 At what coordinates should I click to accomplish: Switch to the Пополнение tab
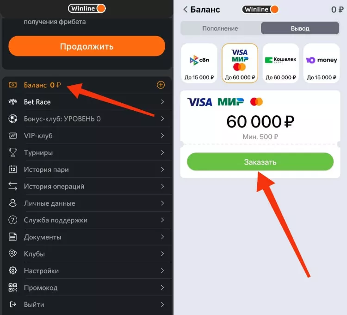click(220, 28)
